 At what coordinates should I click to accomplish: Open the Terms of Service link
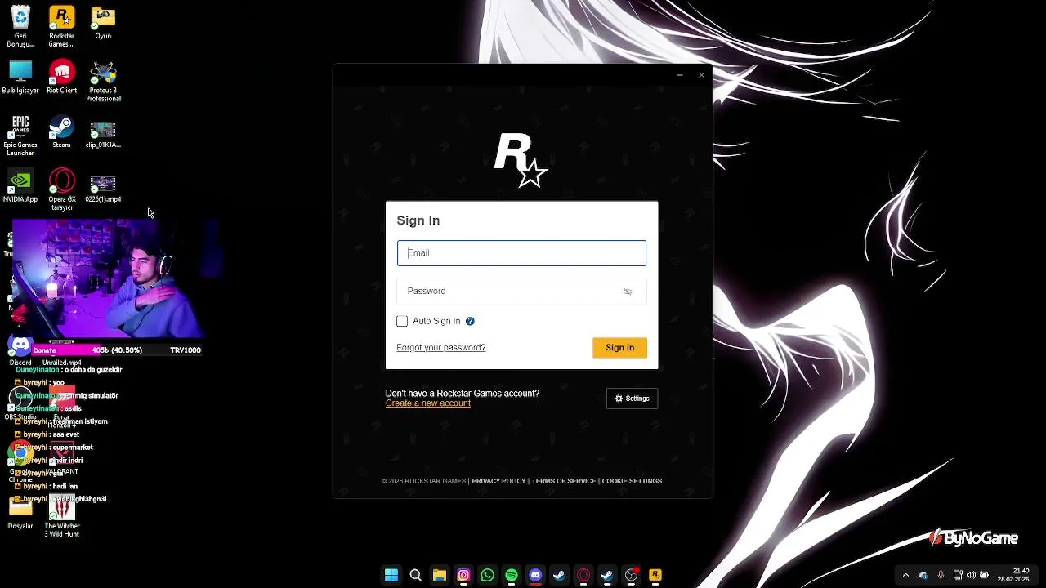click(x=563, y=481)
